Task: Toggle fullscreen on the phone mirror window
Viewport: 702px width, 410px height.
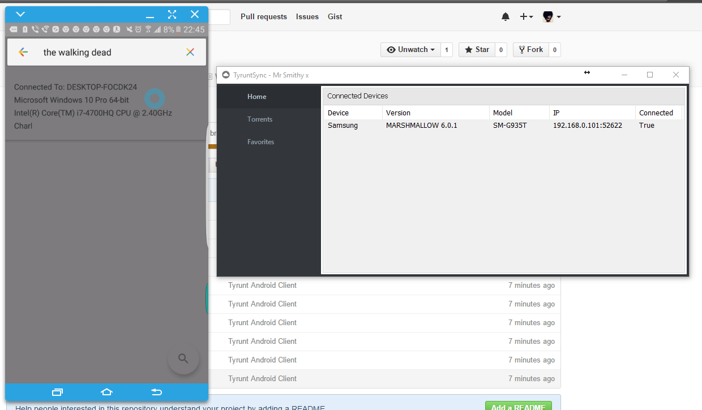Action: tap(172, 14)
